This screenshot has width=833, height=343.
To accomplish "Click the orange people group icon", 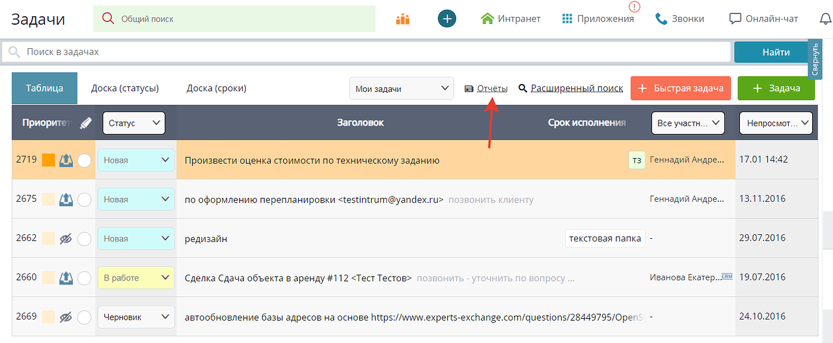I will coord(403,19).
